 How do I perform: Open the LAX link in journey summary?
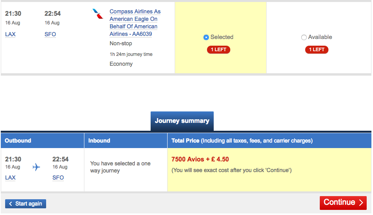(10, 178)
